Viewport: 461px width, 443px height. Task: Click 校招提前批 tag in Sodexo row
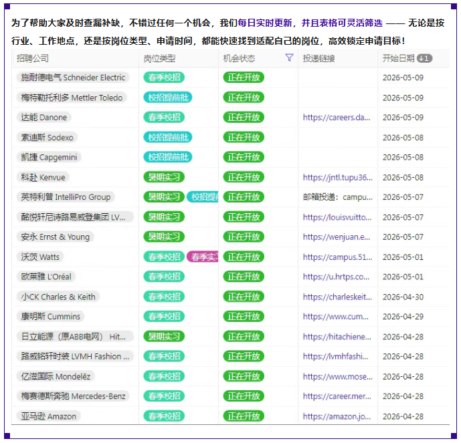tap(168, 138)
